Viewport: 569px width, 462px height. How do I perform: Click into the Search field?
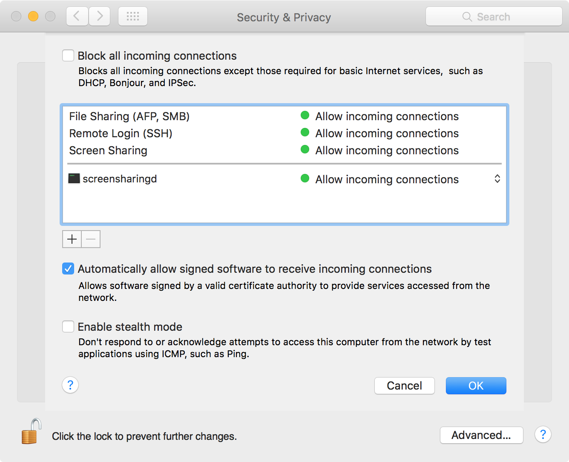pyautogui.click(x=494, y=17)
